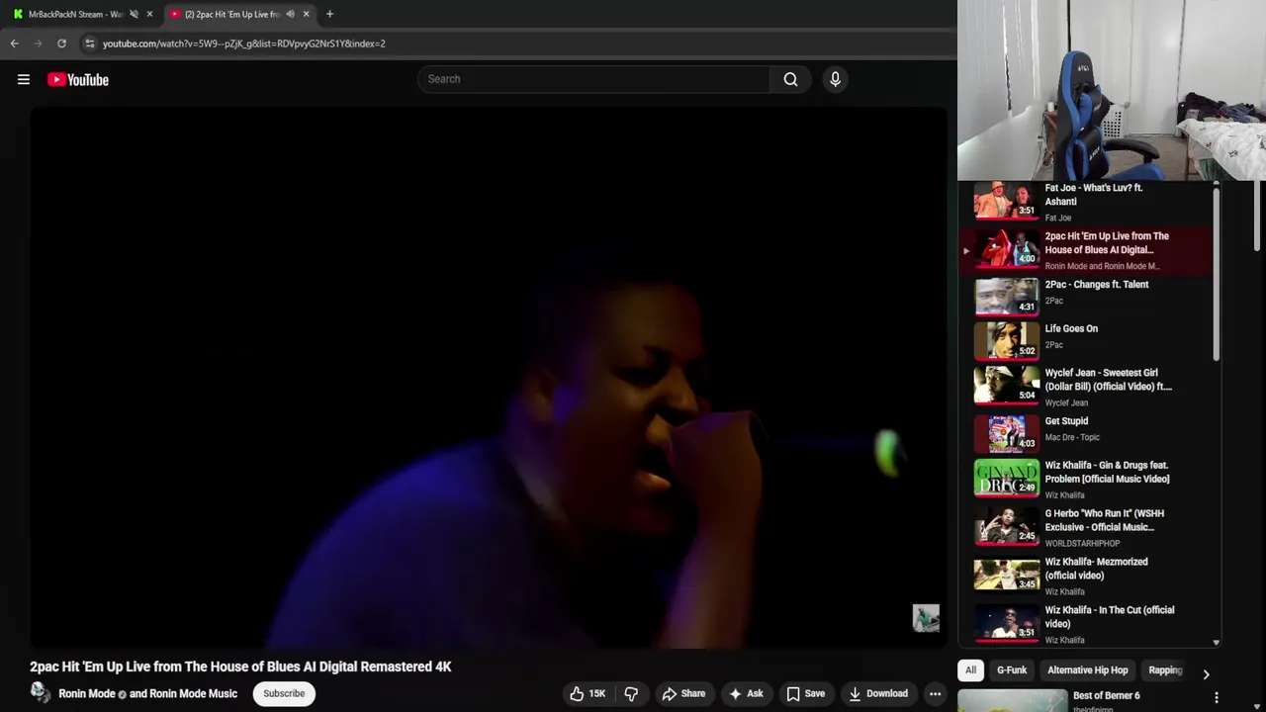1266x712 pixels.
Task: Open the YouTube hamburger guide menu
Action: pos(24,79)
